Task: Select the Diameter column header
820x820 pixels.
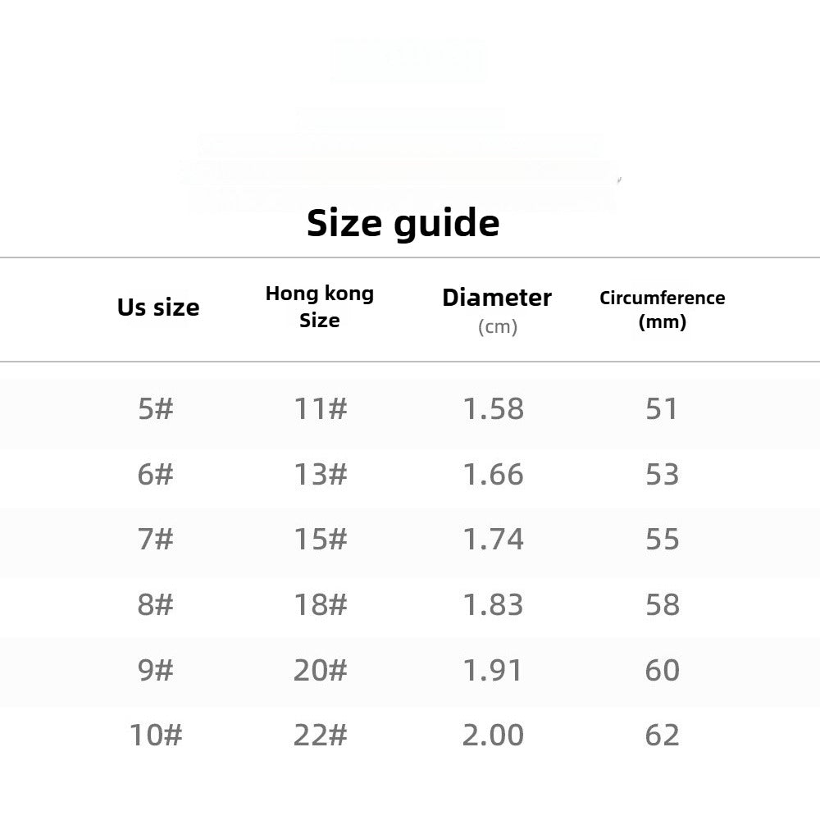Action: coord(497,298)
